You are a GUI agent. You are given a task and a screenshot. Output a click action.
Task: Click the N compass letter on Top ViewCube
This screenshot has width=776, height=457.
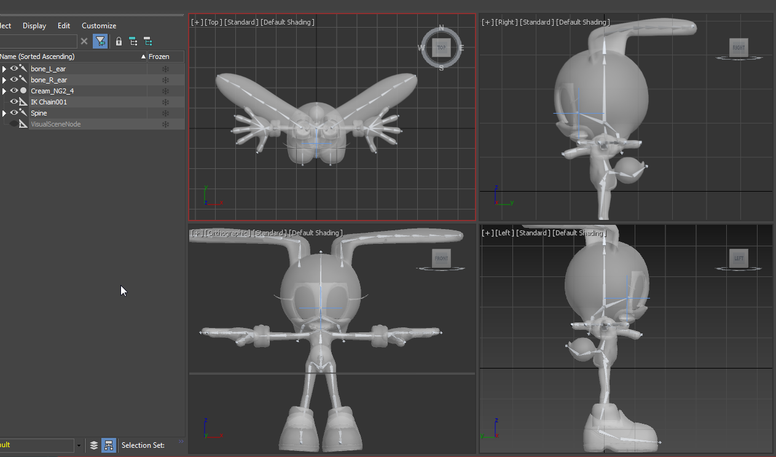click(x=441, y=28)
